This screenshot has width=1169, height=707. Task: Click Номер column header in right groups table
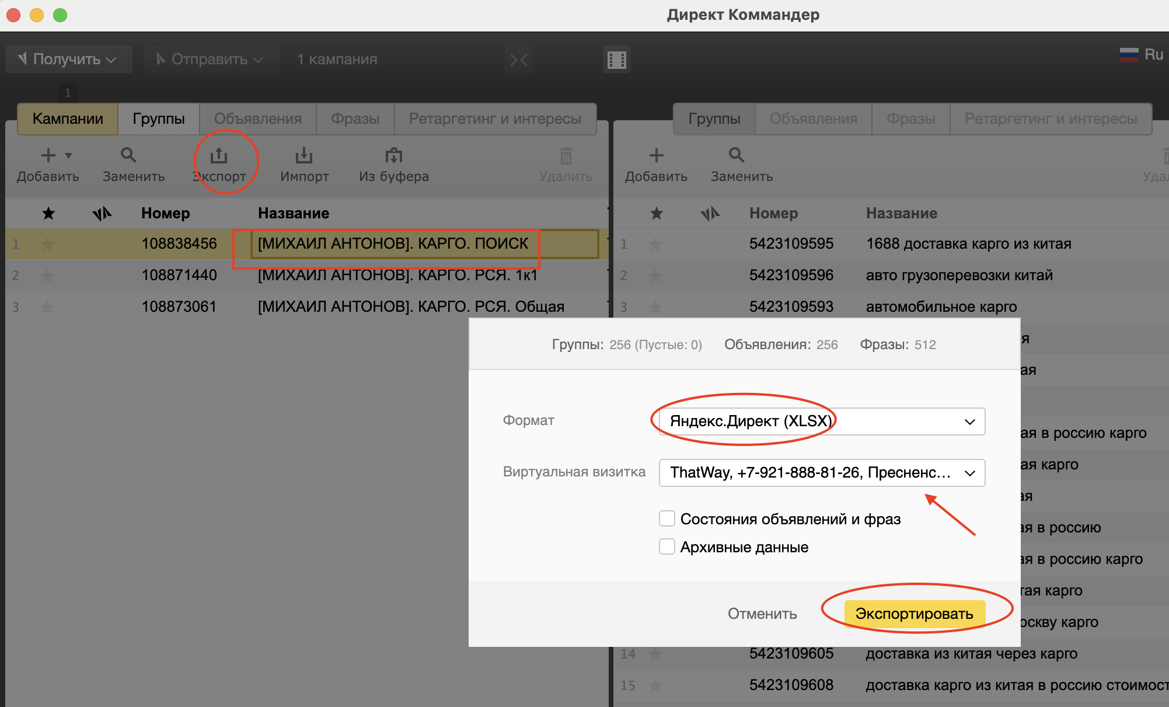(x=774, y=214)
